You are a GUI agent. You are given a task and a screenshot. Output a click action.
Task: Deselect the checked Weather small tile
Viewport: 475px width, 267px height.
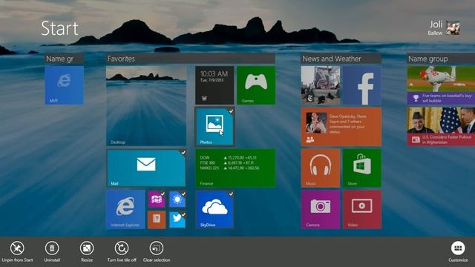pyautogui.click(x=177, y=200)
